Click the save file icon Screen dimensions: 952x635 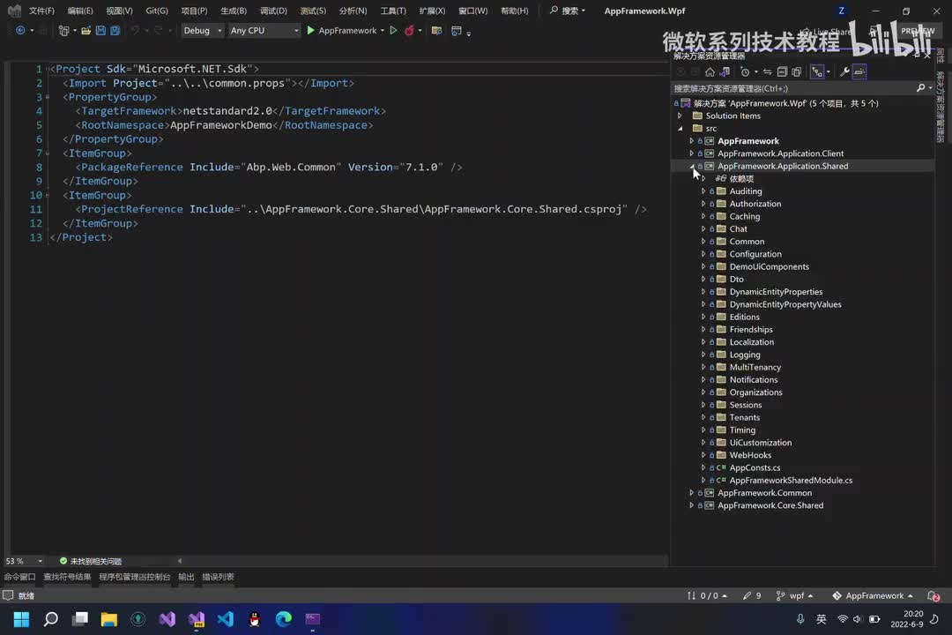[x=100, y=30]
